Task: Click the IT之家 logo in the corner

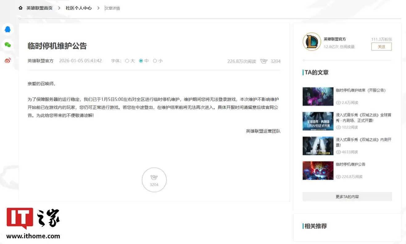Action: 33,218
